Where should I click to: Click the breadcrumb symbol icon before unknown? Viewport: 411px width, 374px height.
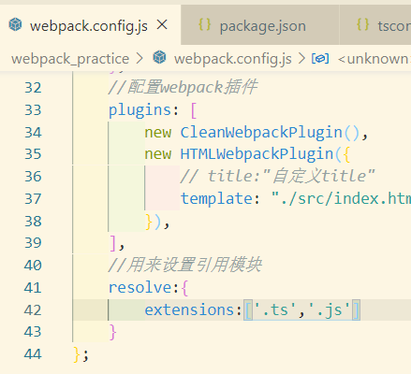[x=320, y=58]
